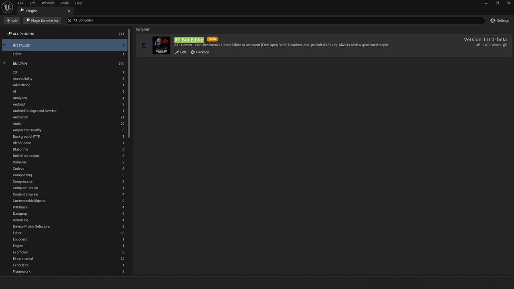Close the Plugins tab

tap(69, 11)
